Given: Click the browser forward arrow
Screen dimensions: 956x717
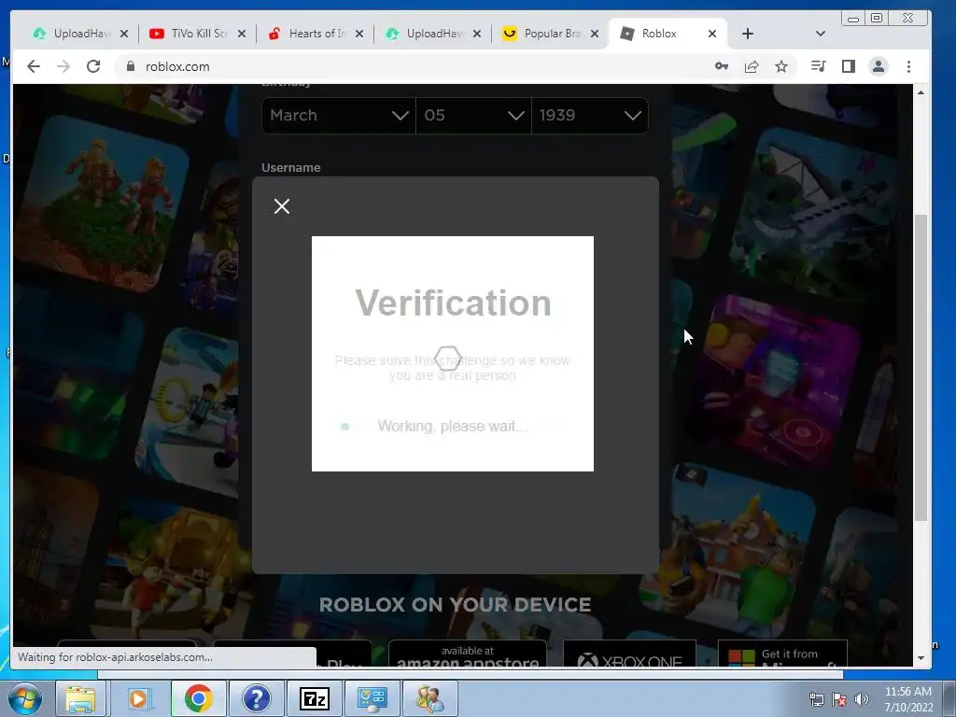Looking at the screenshot, I should (63, 66).
